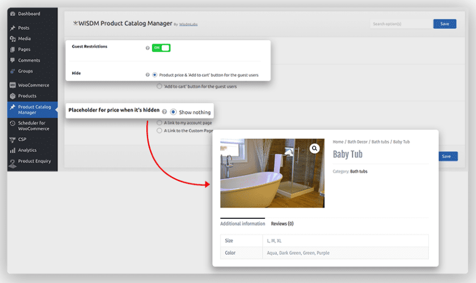The height and width of the screenshot is (283, 476).
Task: Click Home breadcrumb link
Action: [x=338, y=142]
